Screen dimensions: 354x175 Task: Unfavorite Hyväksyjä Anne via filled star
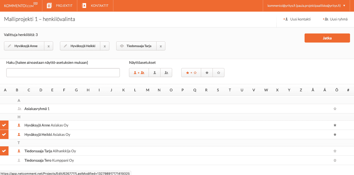point(335,125)
